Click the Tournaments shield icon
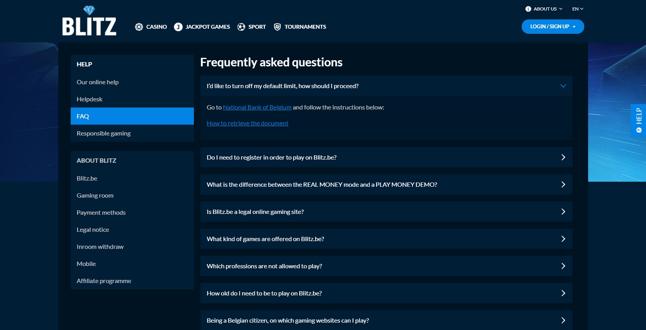This screenshot has width=646, height=330. point(277,27)
